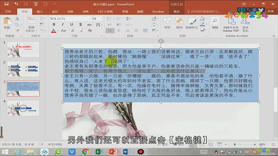The width and height of the screenshot is (278, 156).
Task: Toggle center text alignment
Action: (118, 31)
